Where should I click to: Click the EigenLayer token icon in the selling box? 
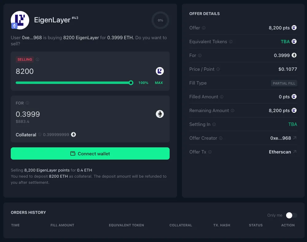coord(160,71)
